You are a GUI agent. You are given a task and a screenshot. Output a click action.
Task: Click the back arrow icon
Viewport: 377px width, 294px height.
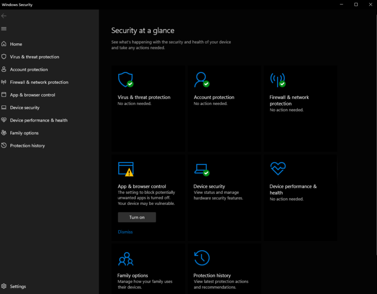click(4, 16)
